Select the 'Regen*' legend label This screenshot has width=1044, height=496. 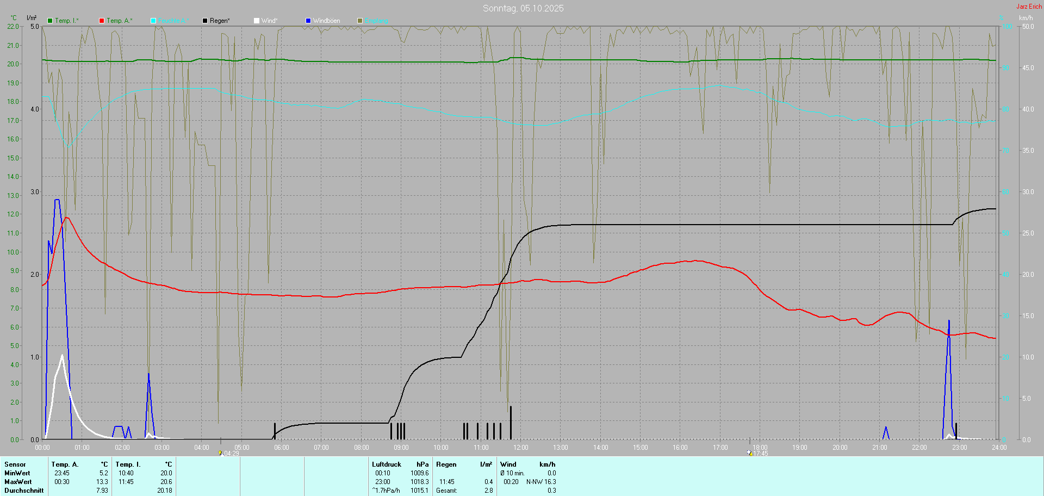(x=220, y=21)
